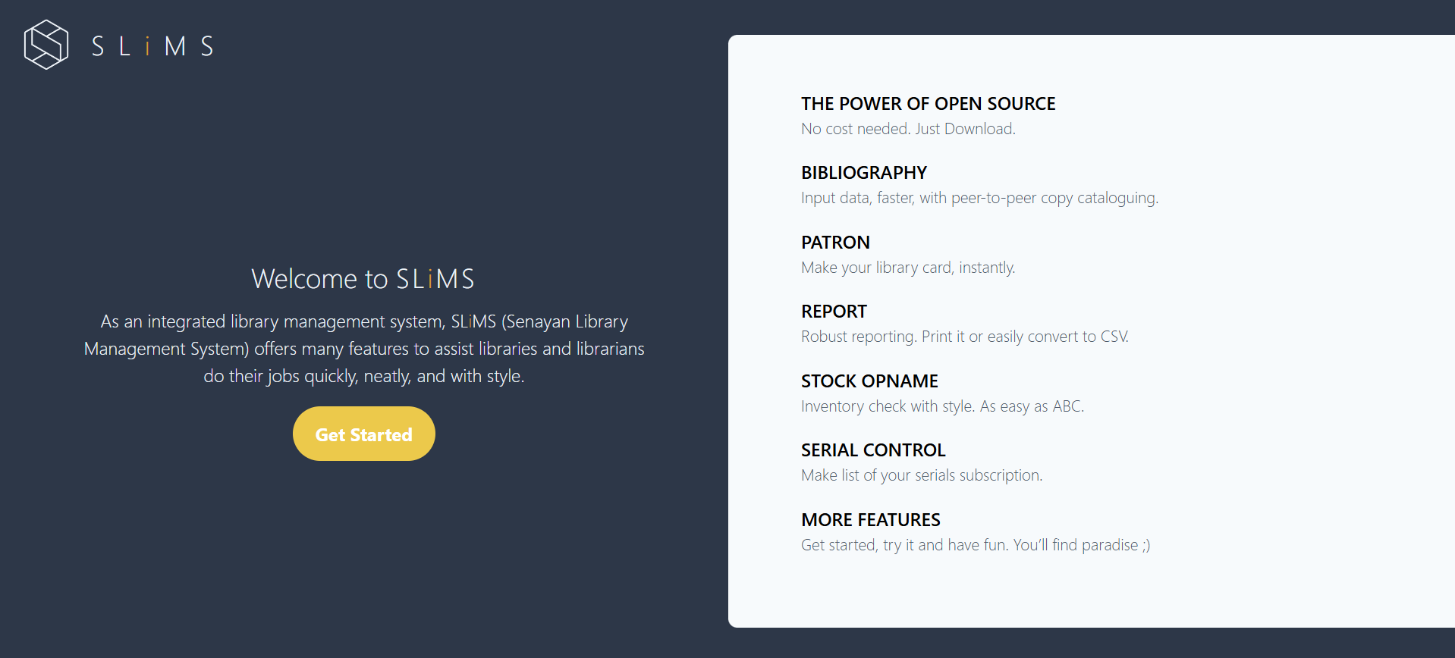
Task: Click "Inventory check with style" description
Action: coord(942,406)
